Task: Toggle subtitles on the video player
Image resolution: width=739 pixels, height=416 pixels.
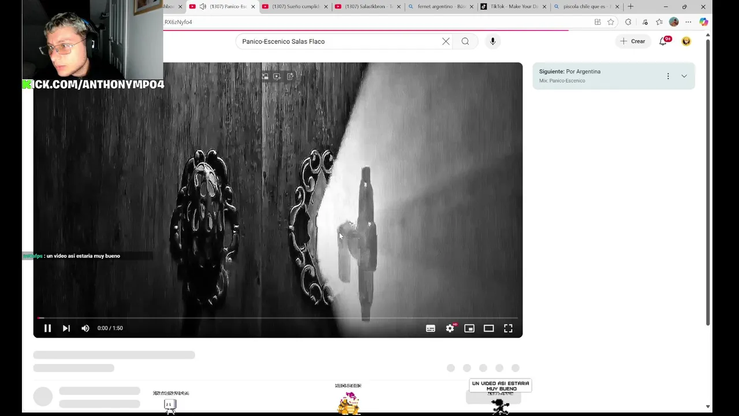Action: pos(431,328)
